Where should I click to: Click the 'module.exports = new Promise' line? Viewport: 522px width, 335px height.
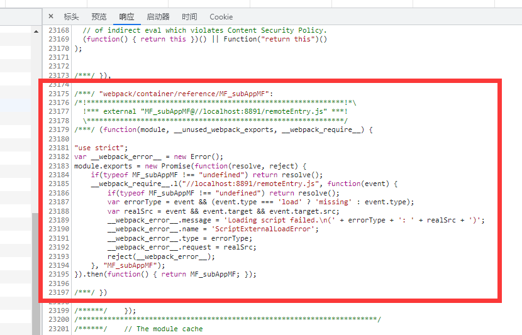click(190, 166)
